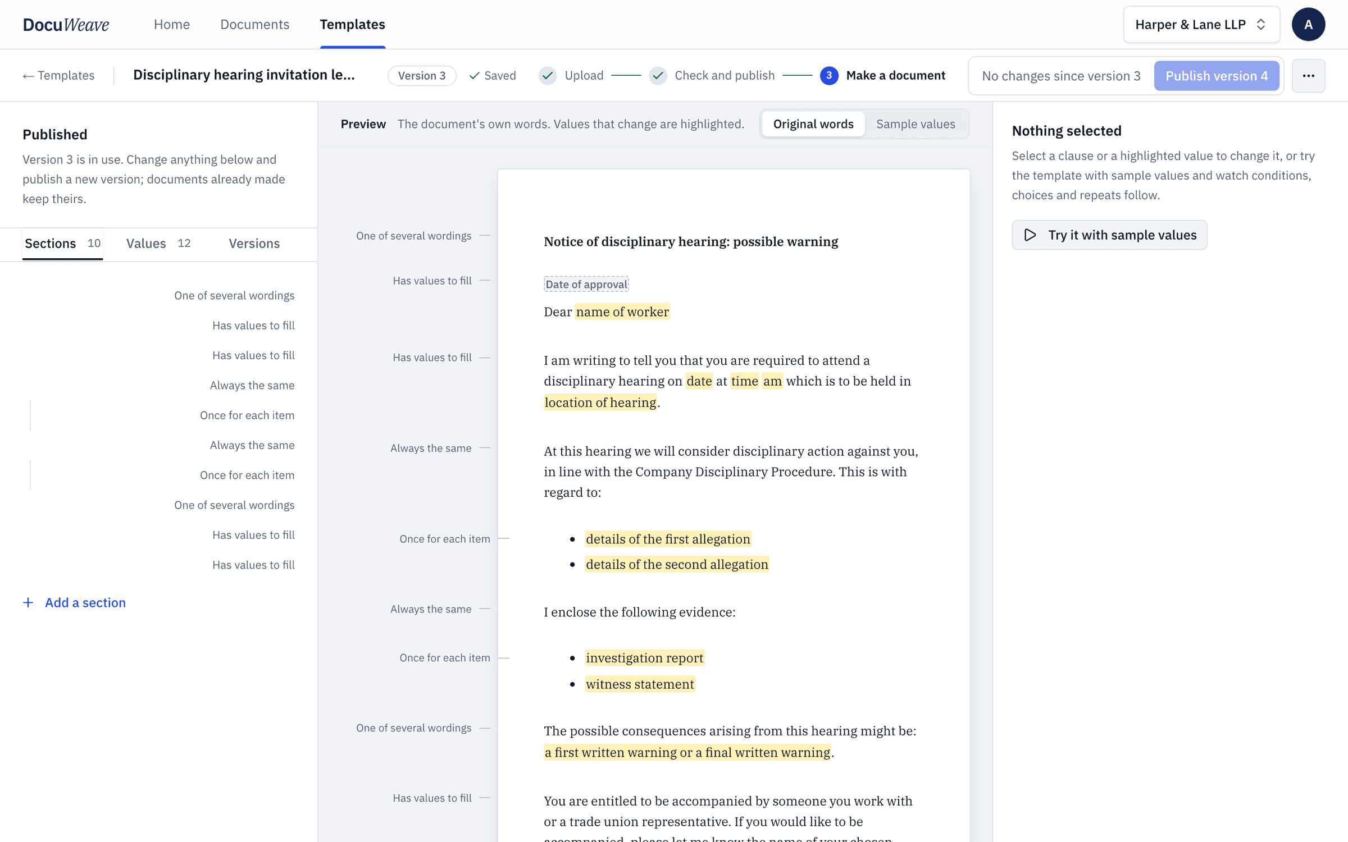Click the user avatar A
Viewport: 1348px width, 842px height.
pyautogui.click(x=1308, y=25)
